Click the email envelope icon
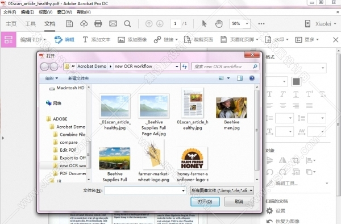The width and height of the screenshot is (341, 224). (x=113, y=23)
